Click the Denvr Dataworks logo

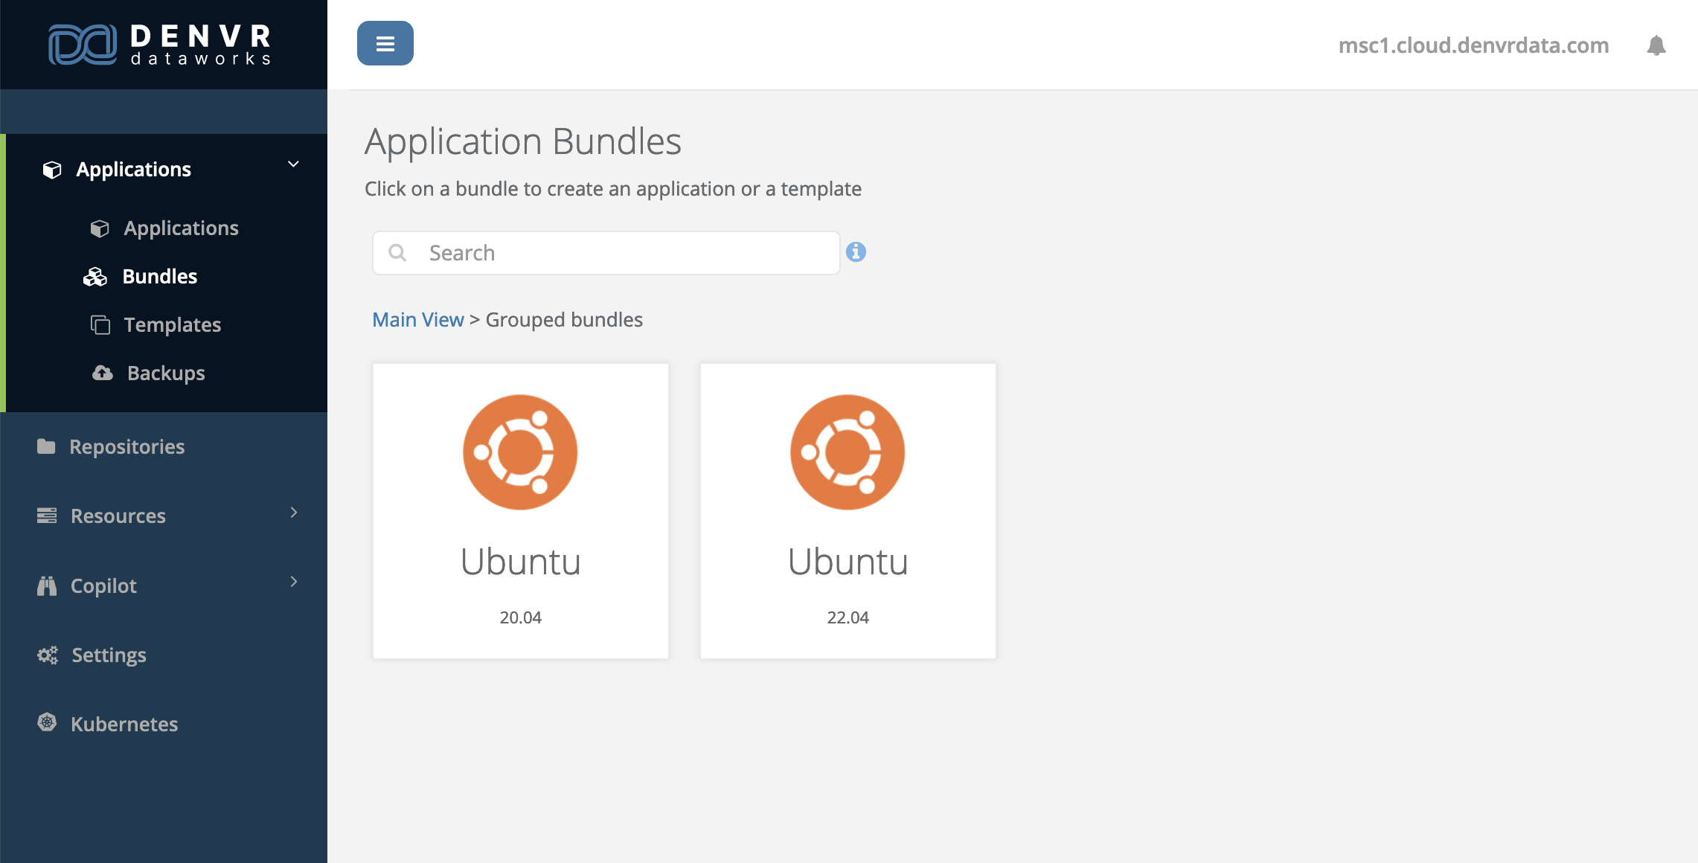point(160,45)
